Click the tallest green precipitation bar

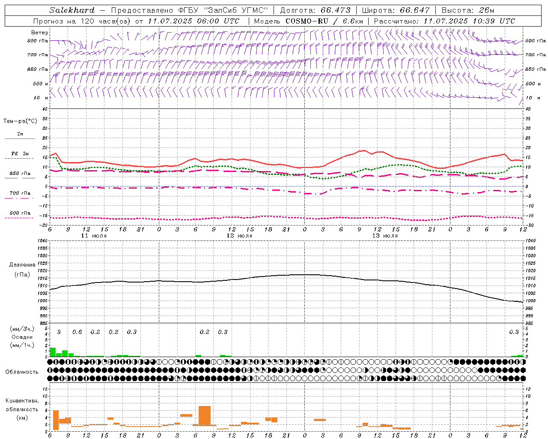(x=53, y=352)
